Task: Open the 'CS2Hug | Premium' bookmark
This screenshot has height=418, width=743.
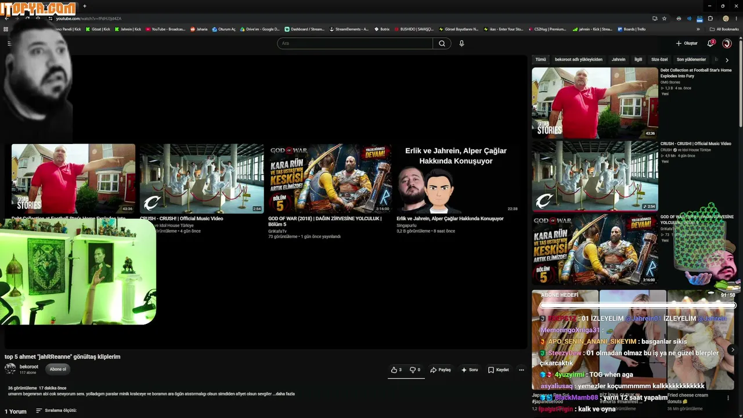Action: click(547, 29)
